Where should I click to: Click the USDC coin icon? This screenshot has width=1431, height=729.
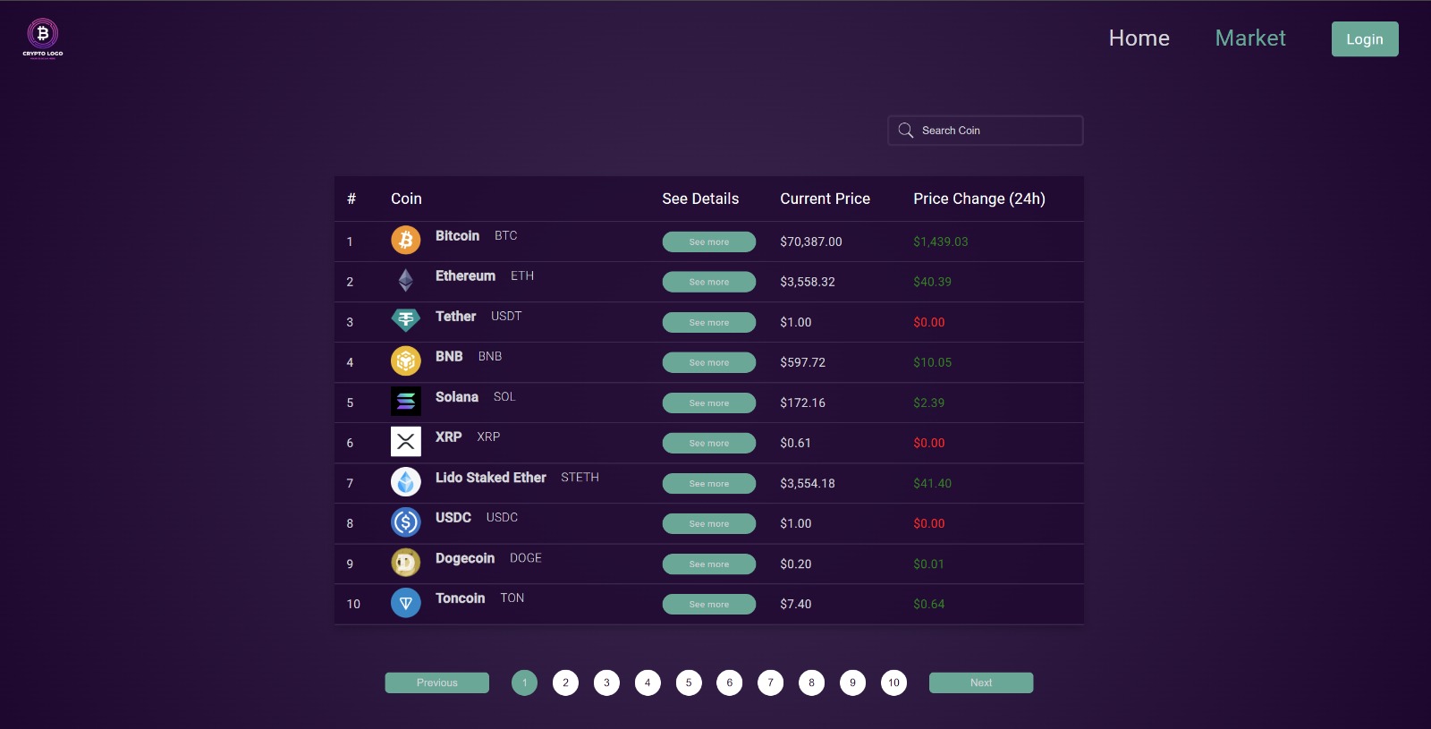point(406,521)
